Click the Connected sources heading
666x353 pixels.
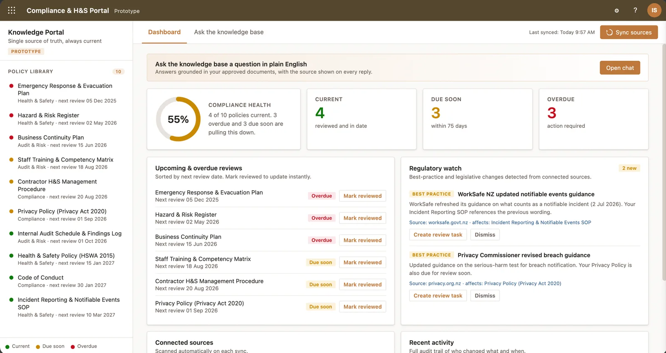click(184, 343)
